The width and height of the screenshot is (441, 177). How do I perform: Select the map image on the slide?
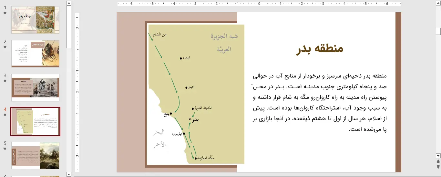click(196, 94)
